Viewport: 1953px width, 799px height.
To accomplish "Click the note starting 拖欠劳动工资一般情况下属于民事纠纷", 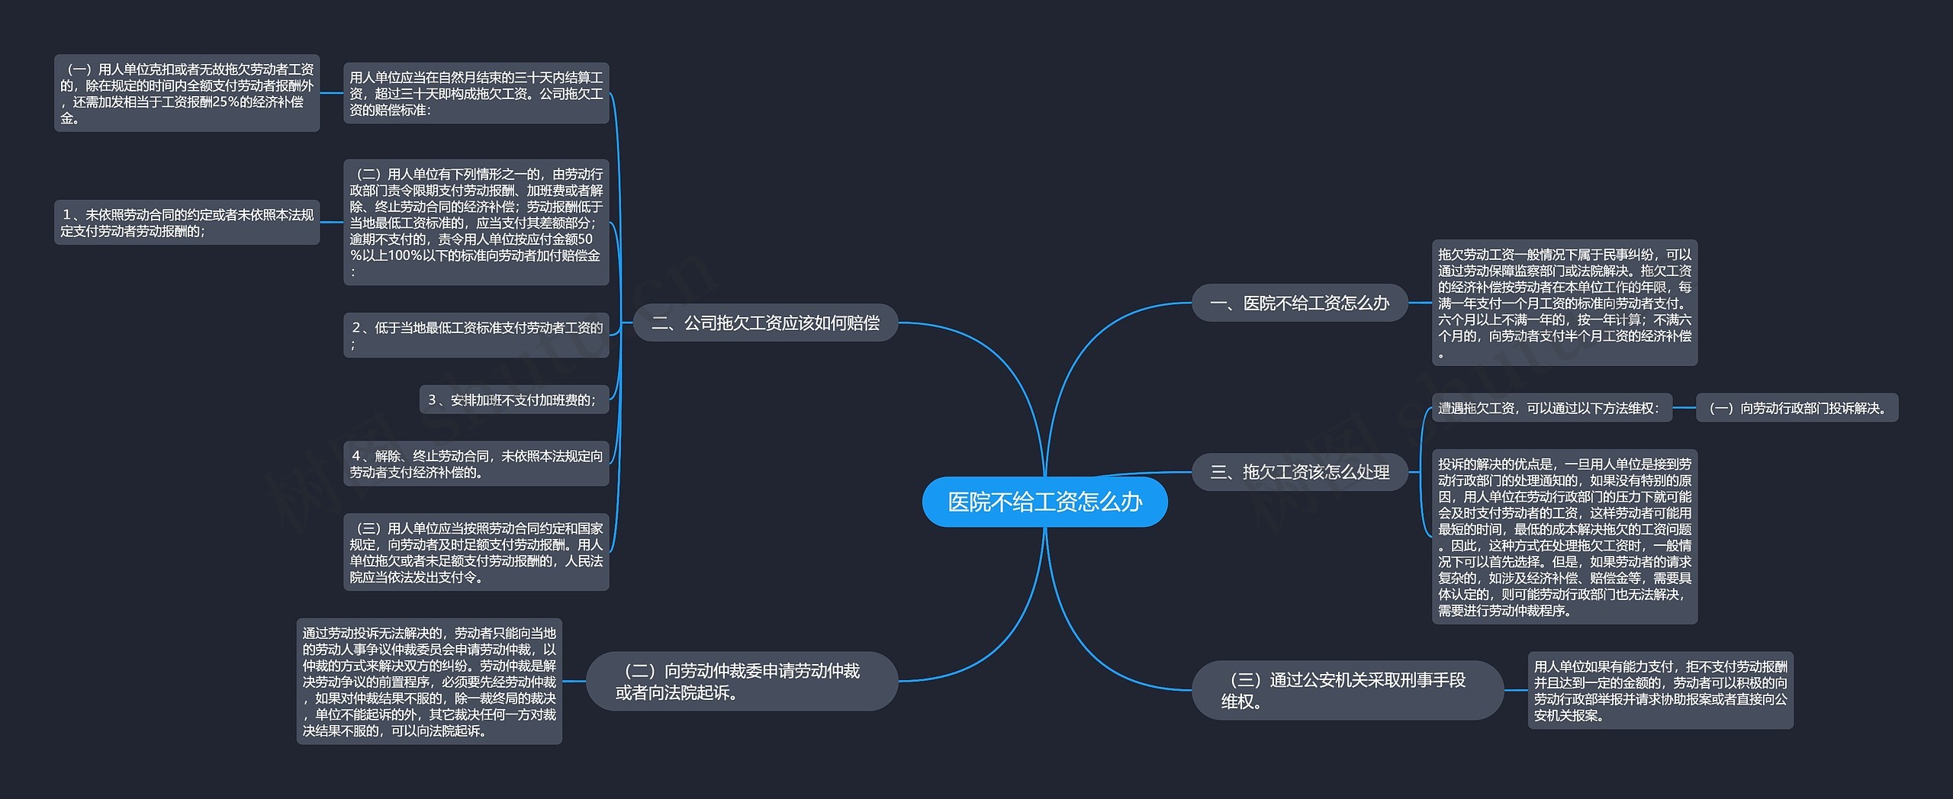I will (x=1564, y=303).
